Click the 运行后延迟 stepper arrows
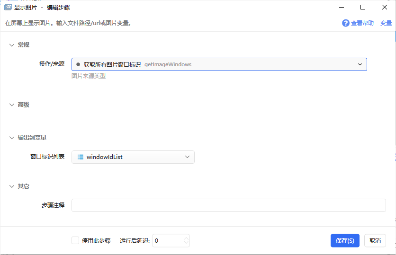The height and width of the screenshot is (255, 396). (x=186, y=241)
